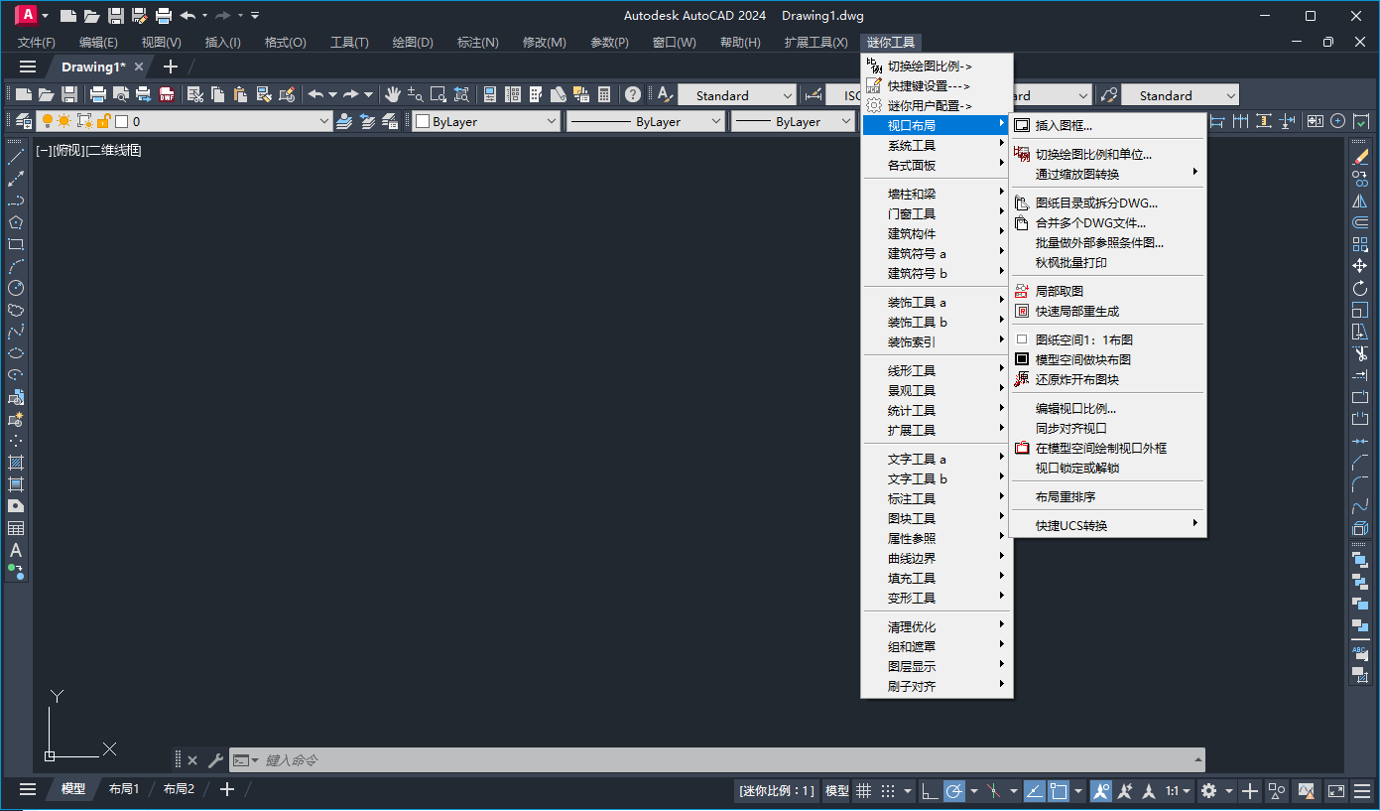Open the layer selection dropdown
Screen dimensions: 1380x811
(x=323, y=121)
